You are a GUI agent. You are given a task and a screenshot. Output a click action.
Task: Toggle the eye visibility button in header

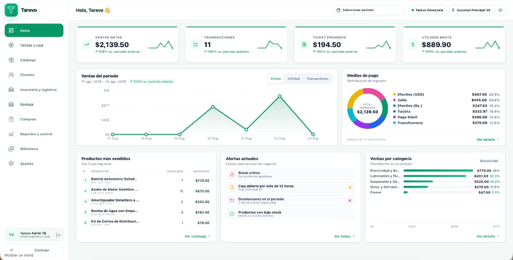pos(500,10)
